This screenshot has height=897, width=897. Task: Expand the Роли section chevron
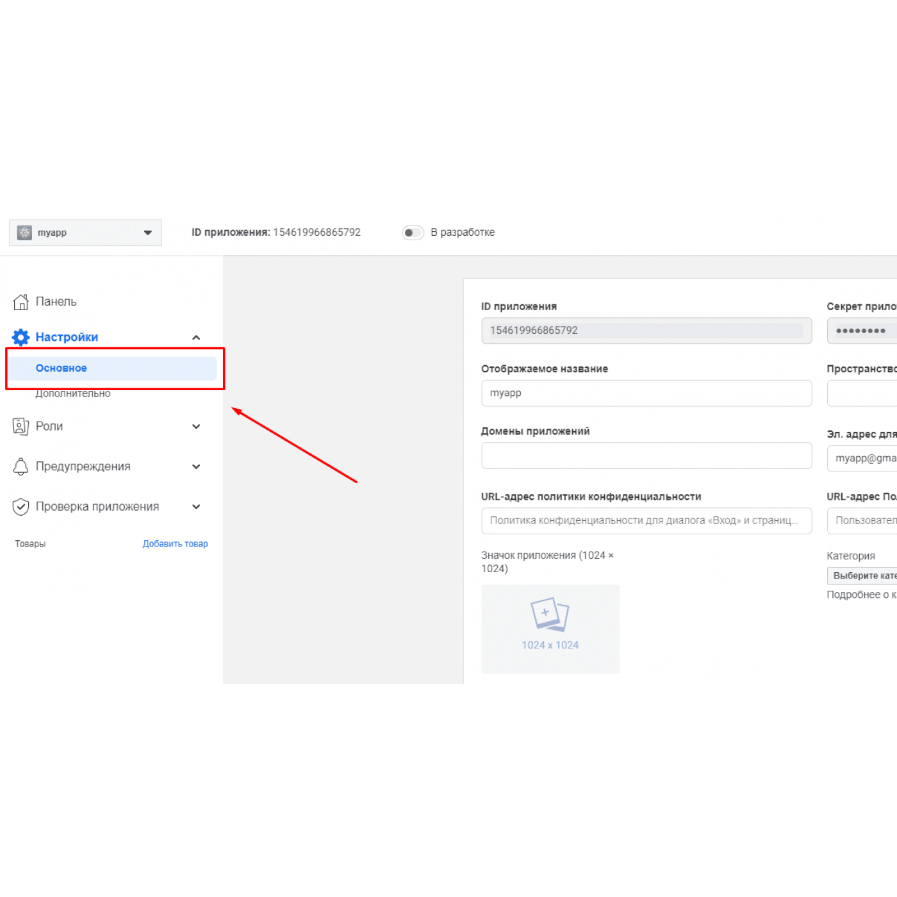tap(196, 427)
